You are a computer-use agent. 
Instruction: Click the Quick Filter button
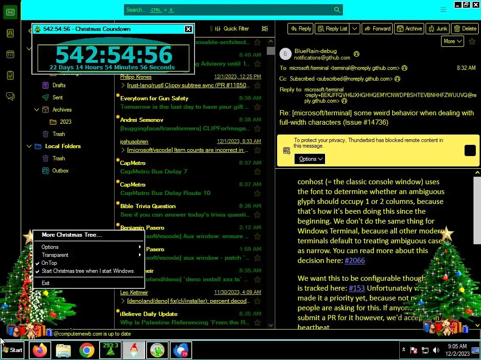[232, 29]
